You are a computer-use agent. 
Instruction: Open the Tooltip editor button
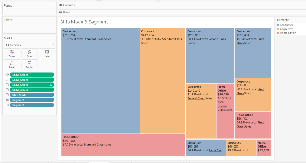(30, 64)
